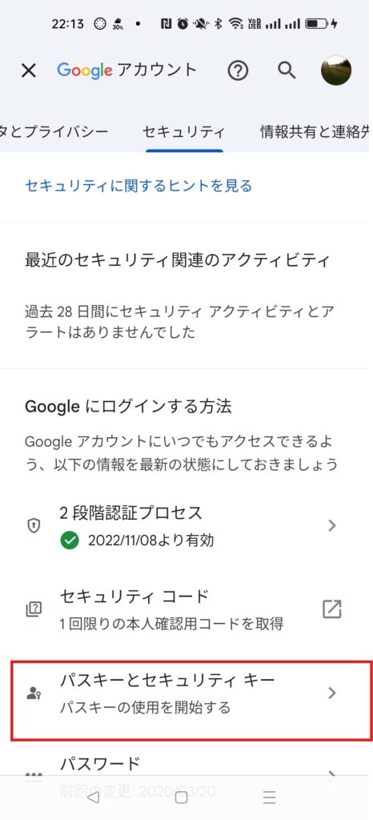Viewport: 373px width, 820px height.
Task: Open help via the question mark icon
Action: (x=238, y=70)
